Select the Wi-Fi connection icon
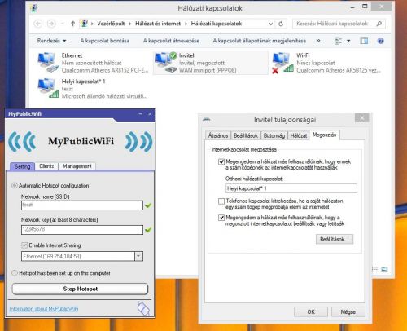Image resolution: width=407 pixels, height=331 pixels. click(283, 63)
